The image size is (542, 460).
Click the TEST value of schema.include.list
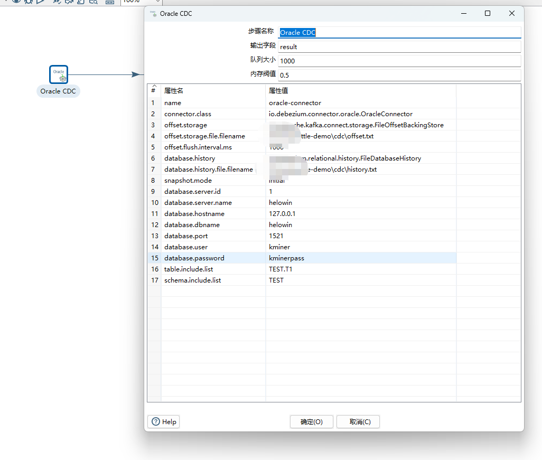361,280
